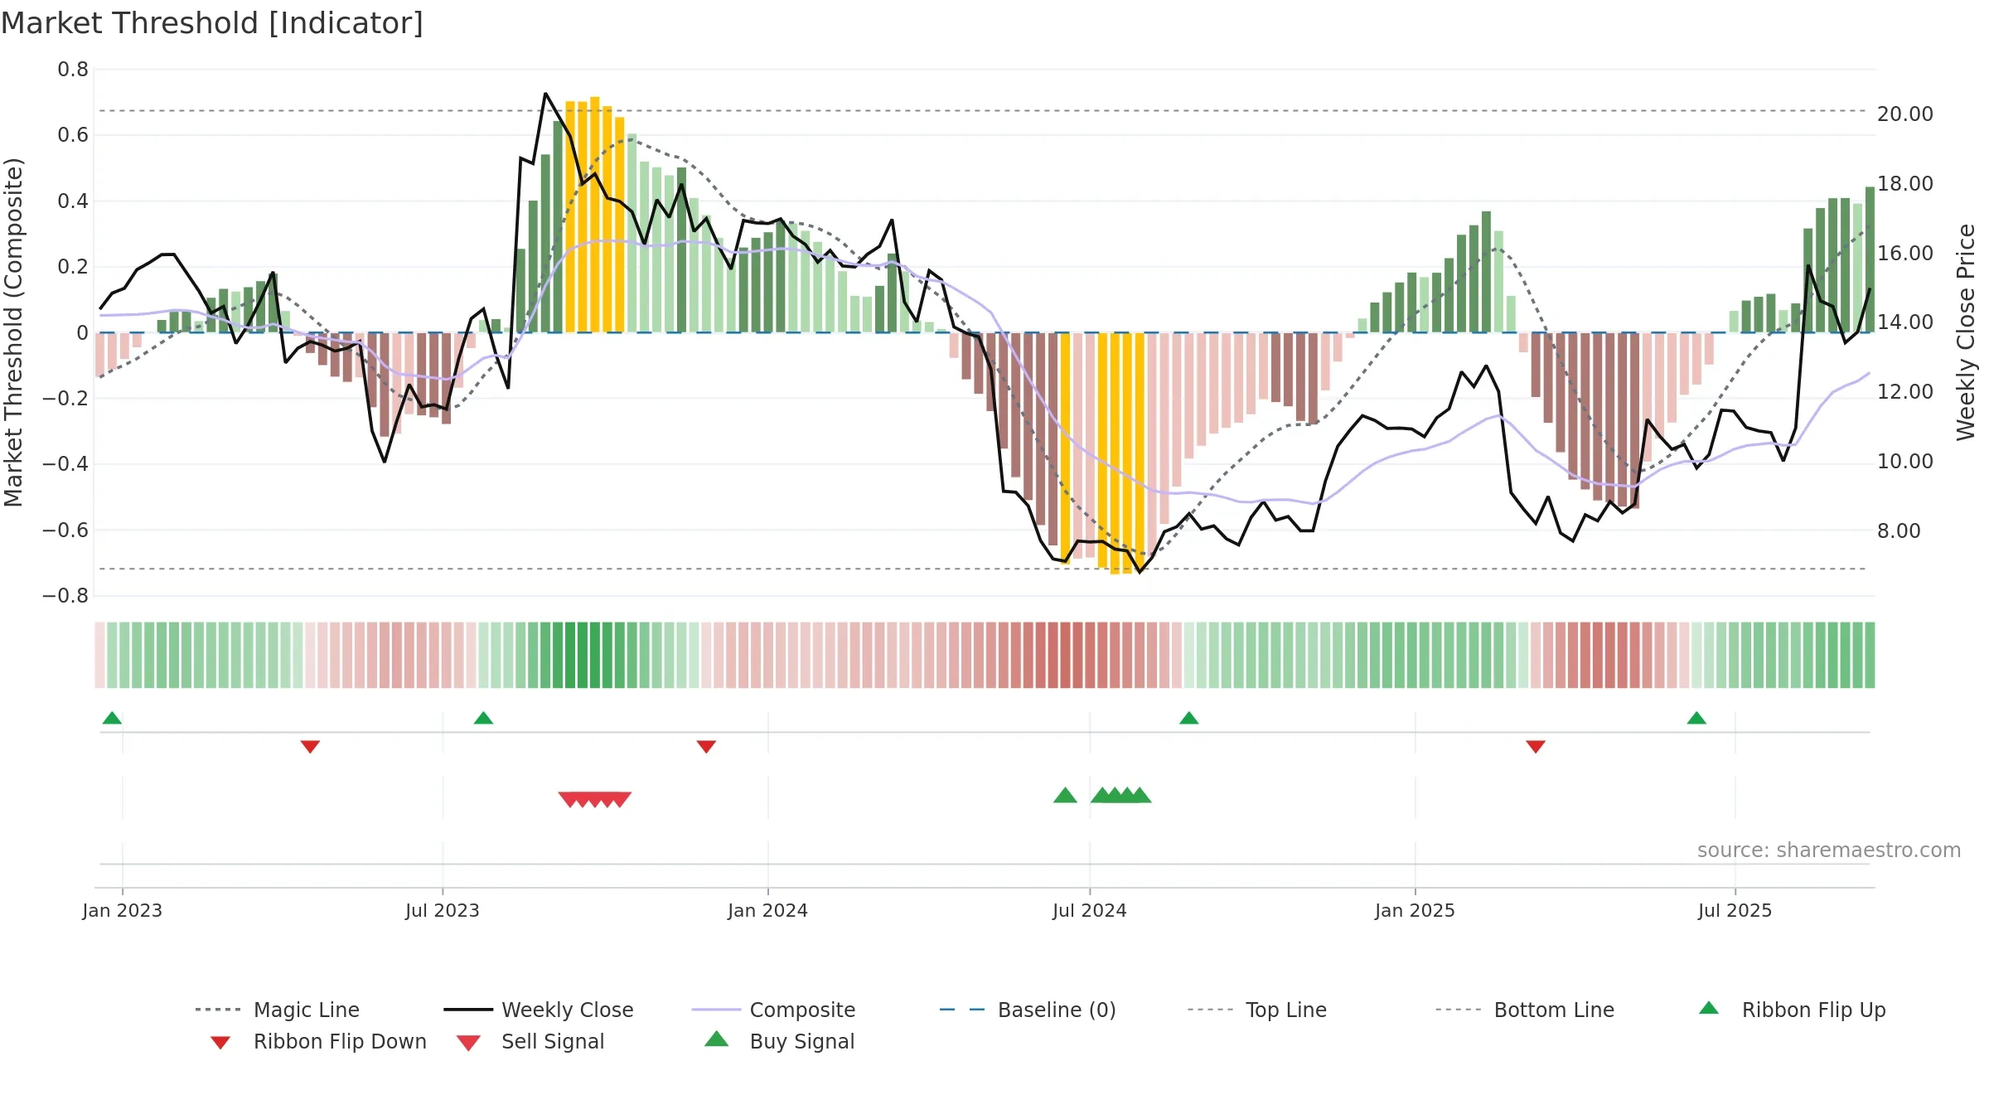Click the Jan 2025 x-axis label

[x=1415, y=911]
